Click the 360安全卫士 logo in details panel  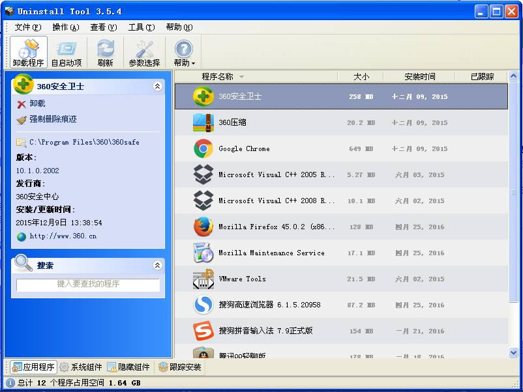23,83
